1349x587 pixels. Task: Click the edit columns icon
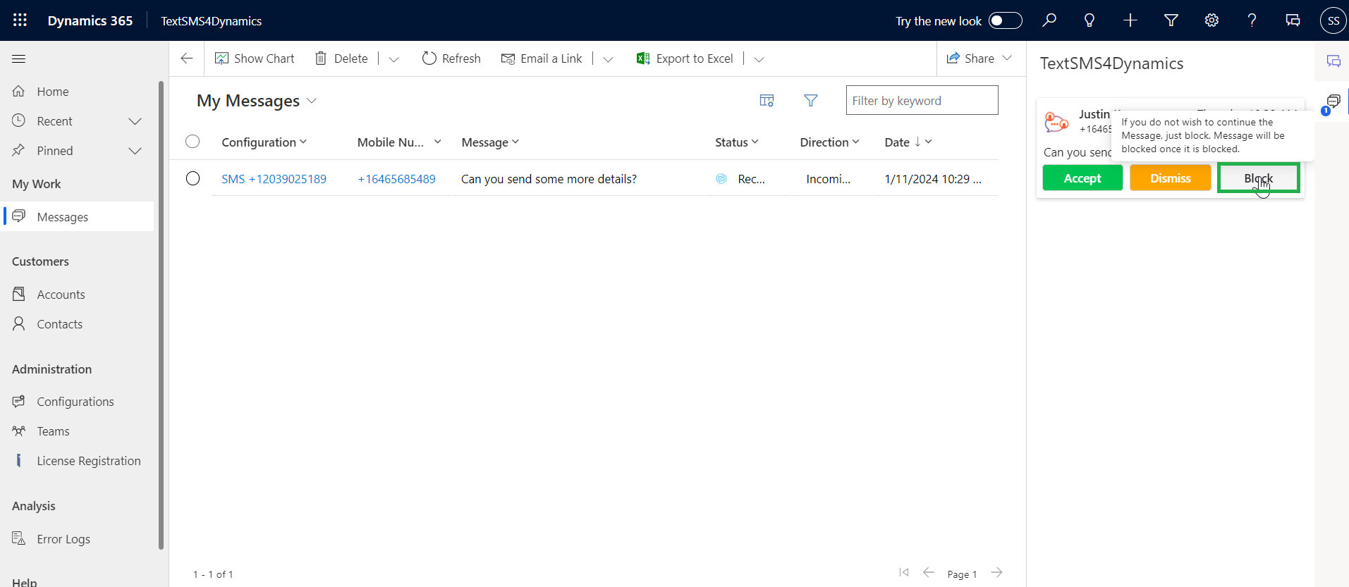coord(767,101)
